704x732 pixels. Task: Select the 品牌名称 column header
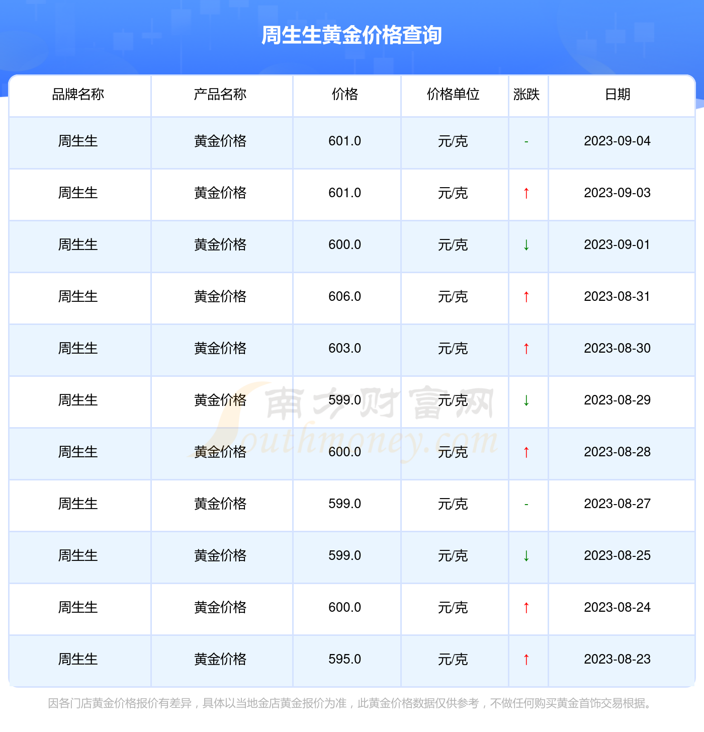[x=78, y=94]
